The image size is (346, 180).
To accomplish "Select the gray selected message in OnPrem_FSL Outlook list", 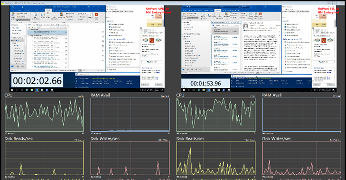I will [225, 32].
